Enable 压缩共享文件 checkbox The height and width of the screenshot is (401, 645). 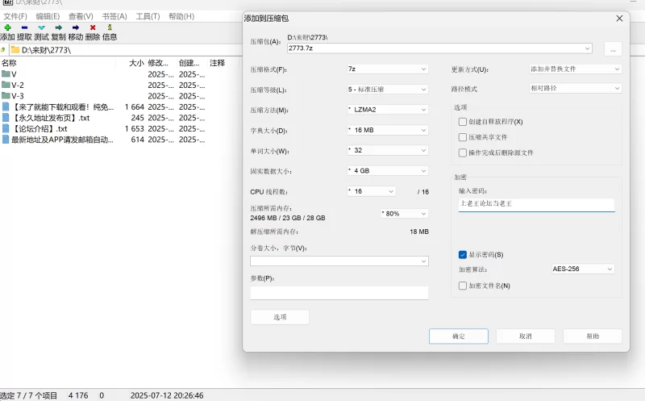point(462,137)
